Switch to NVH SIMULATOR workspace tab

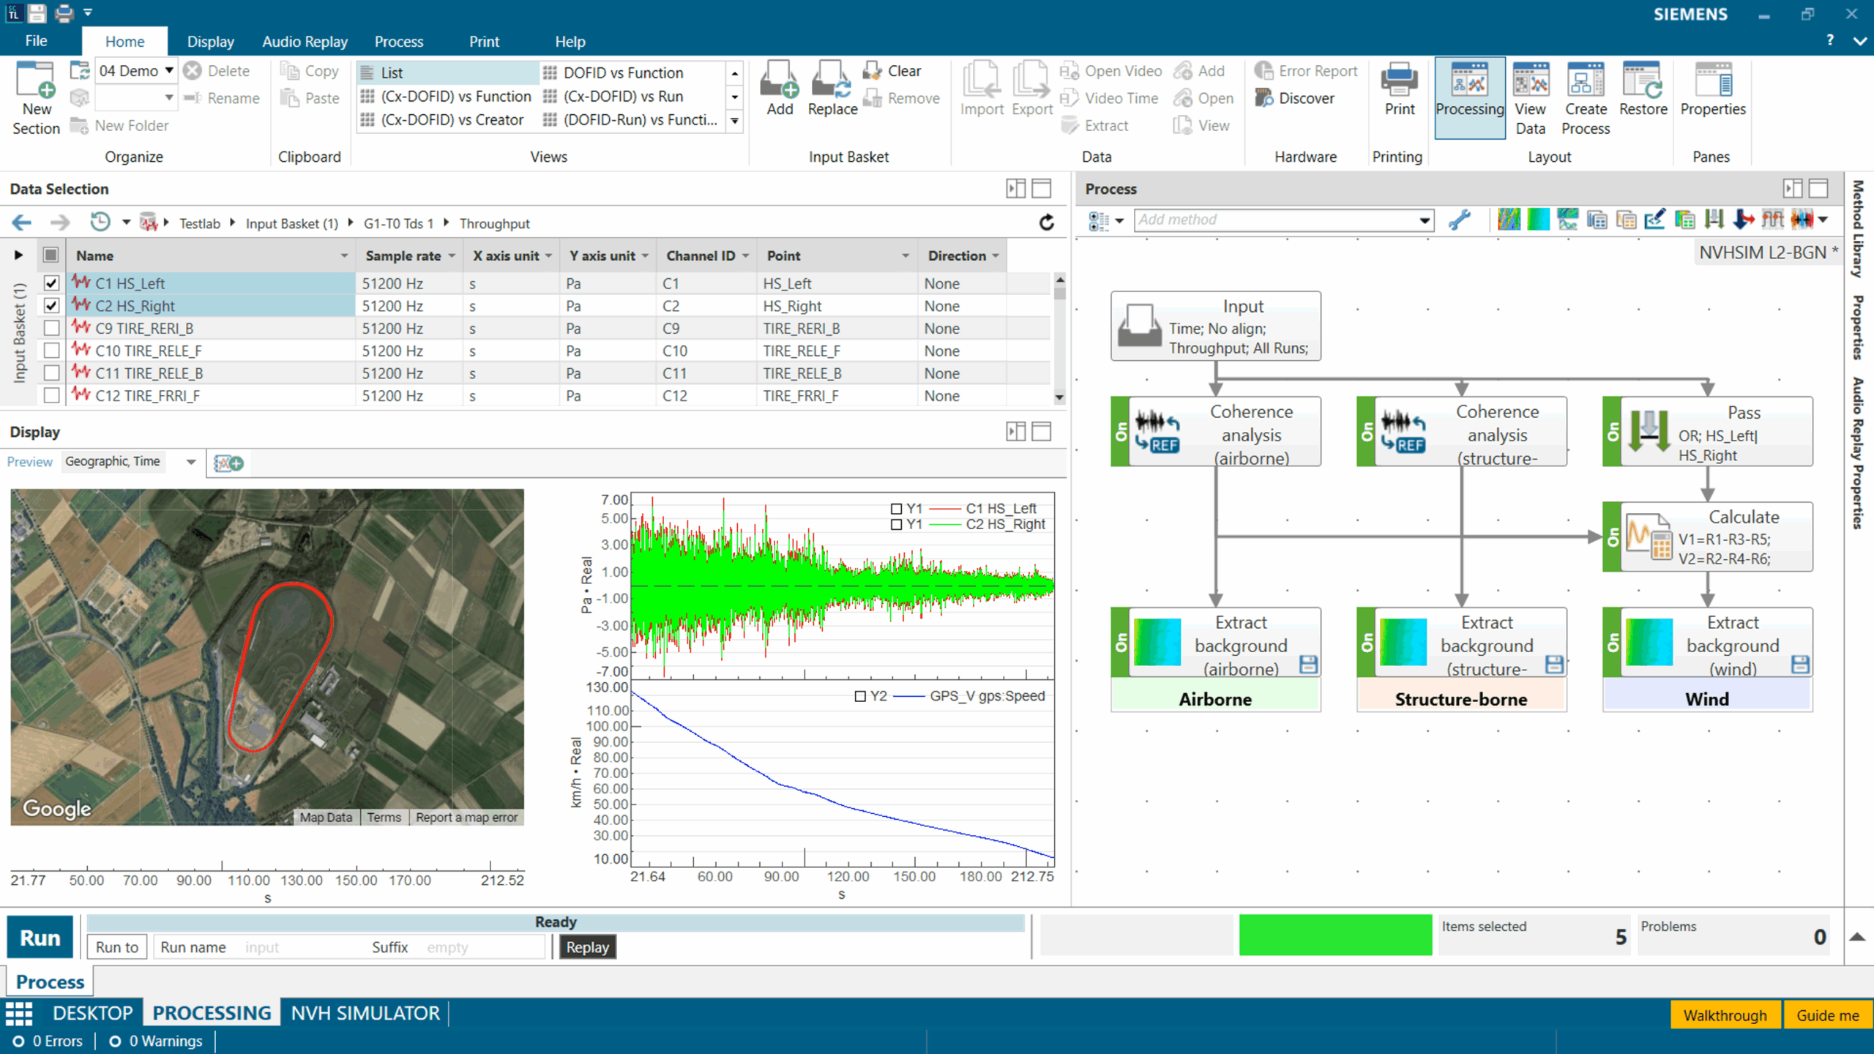point(365,1013)
